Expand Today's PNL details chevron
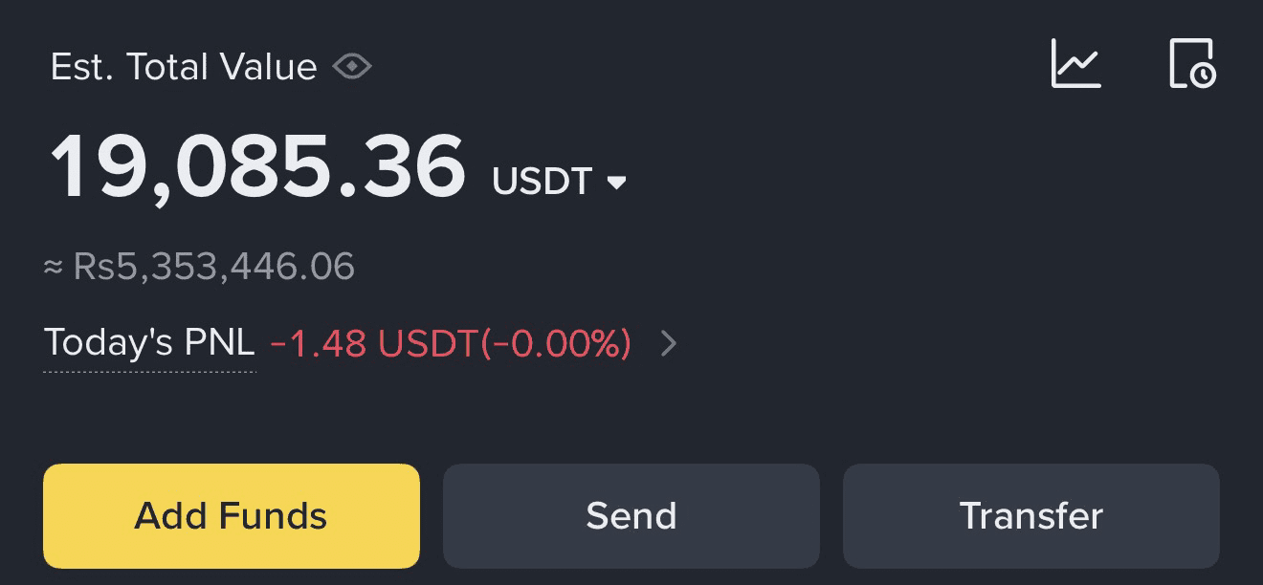 coord(669,343)
